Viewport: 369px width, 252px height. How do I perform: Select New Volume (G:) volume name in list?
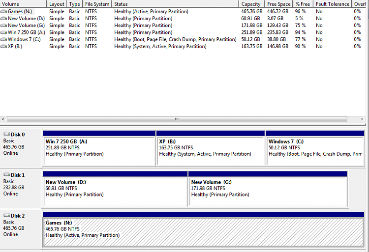pos(26,26)
